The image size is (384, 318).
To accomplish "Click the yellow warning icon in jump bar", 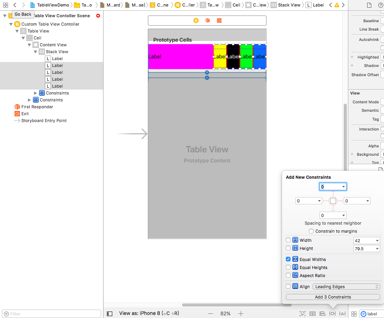I will 336,5.
